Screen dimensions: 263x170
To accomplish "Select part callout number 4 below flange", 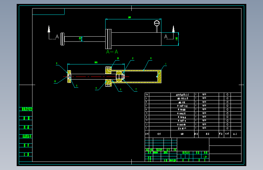I will click(96, 88).
